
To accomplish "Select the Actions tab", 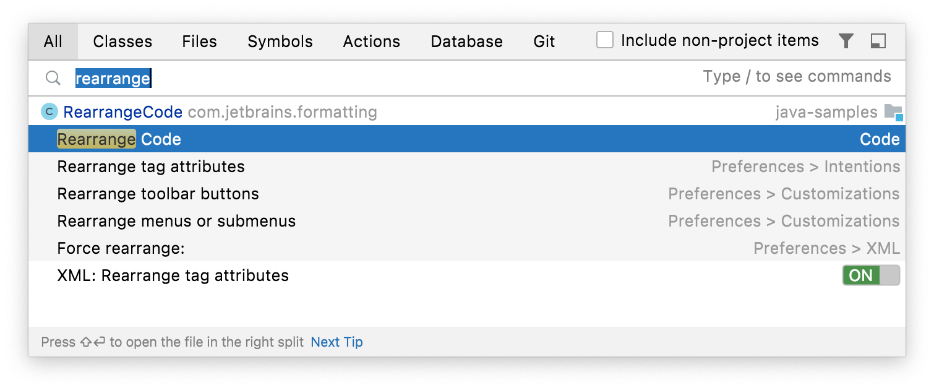I will tap(371, 41).
